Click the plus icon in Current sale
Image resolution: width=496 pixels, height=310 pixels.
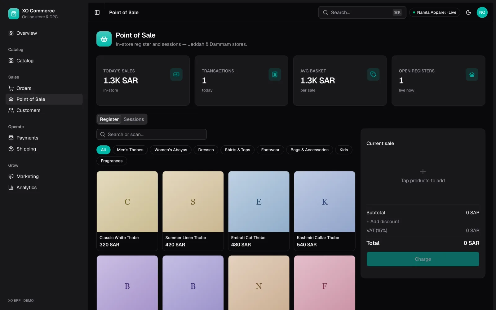coord(423,172)
